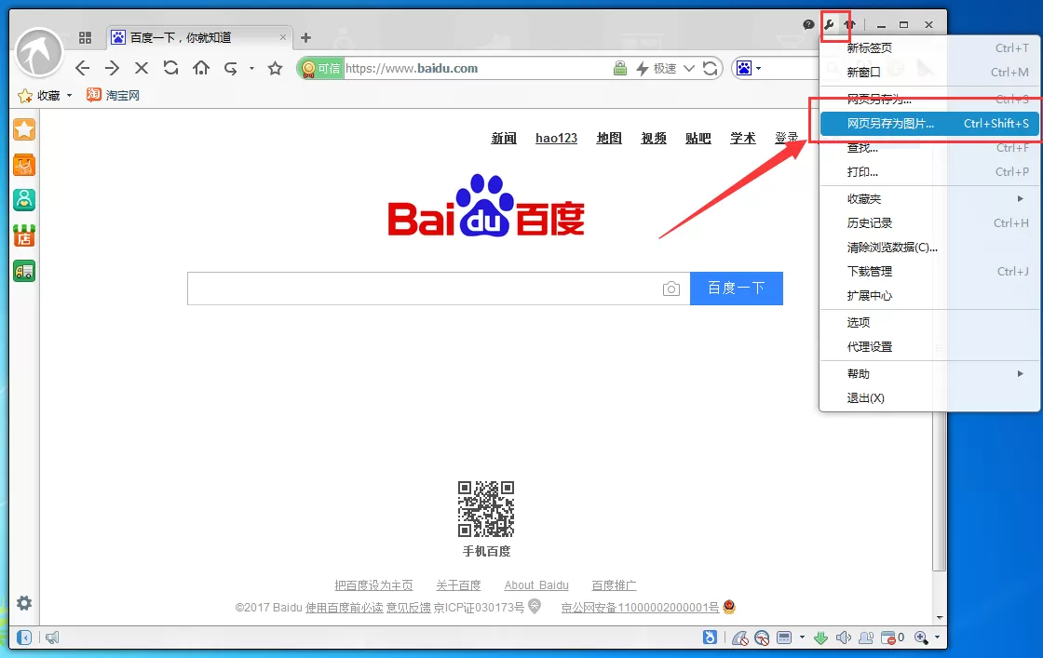
Task: Open the shop 店 sidebar icon
Action: tap(24, 235)
